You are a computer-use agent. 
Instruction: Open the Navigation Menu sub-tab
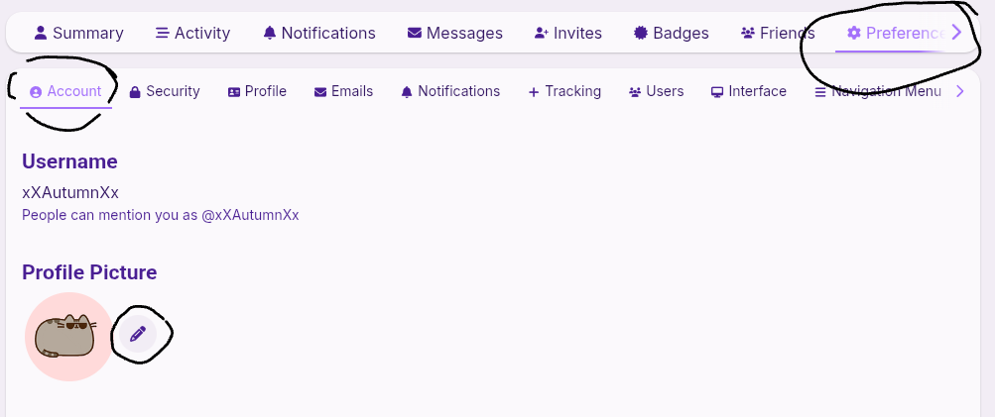[877, 91]
